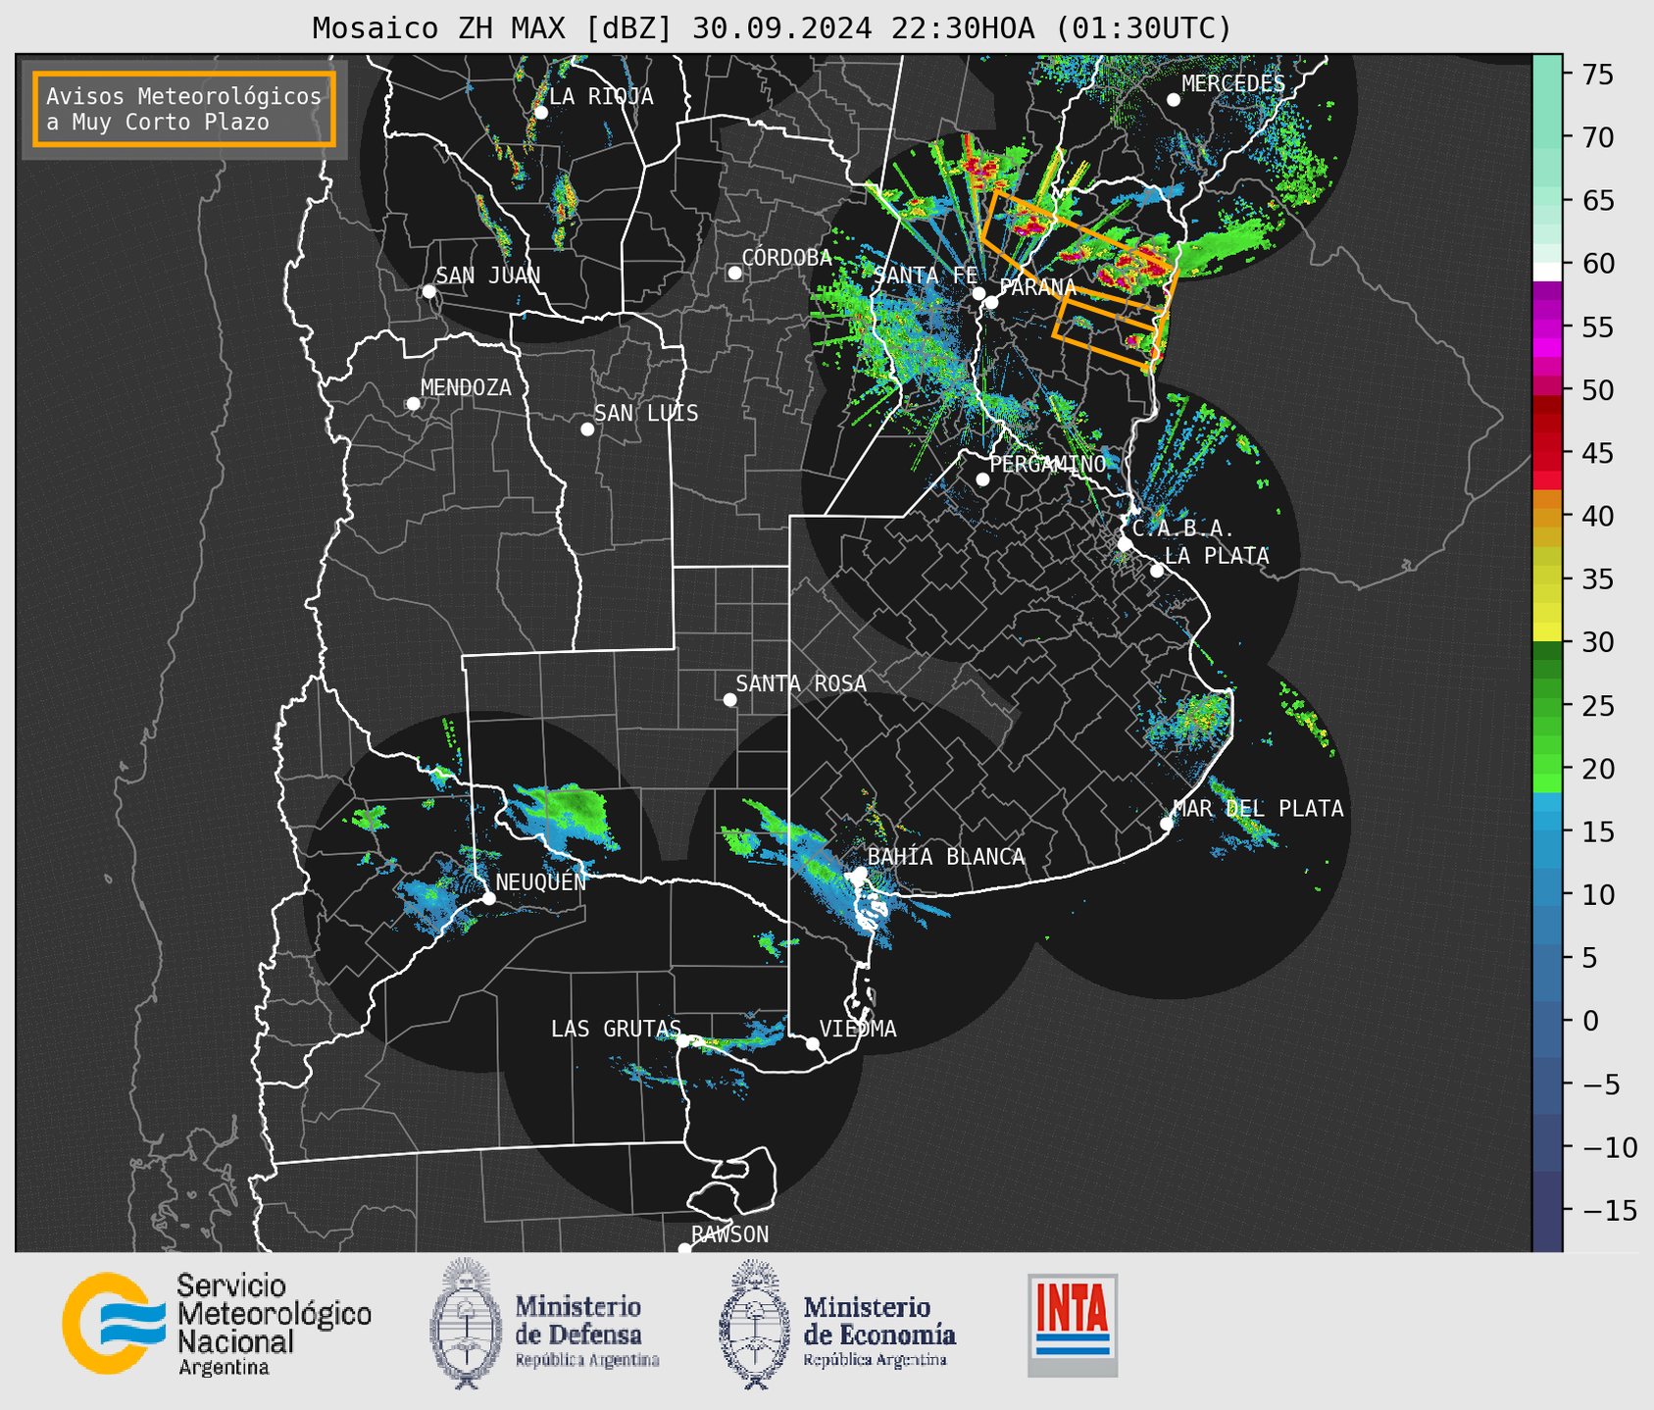Click the large orange warning polygon near Paraná
Viewport: 1654px width, 1410px height.
(x=1078, y=248)
